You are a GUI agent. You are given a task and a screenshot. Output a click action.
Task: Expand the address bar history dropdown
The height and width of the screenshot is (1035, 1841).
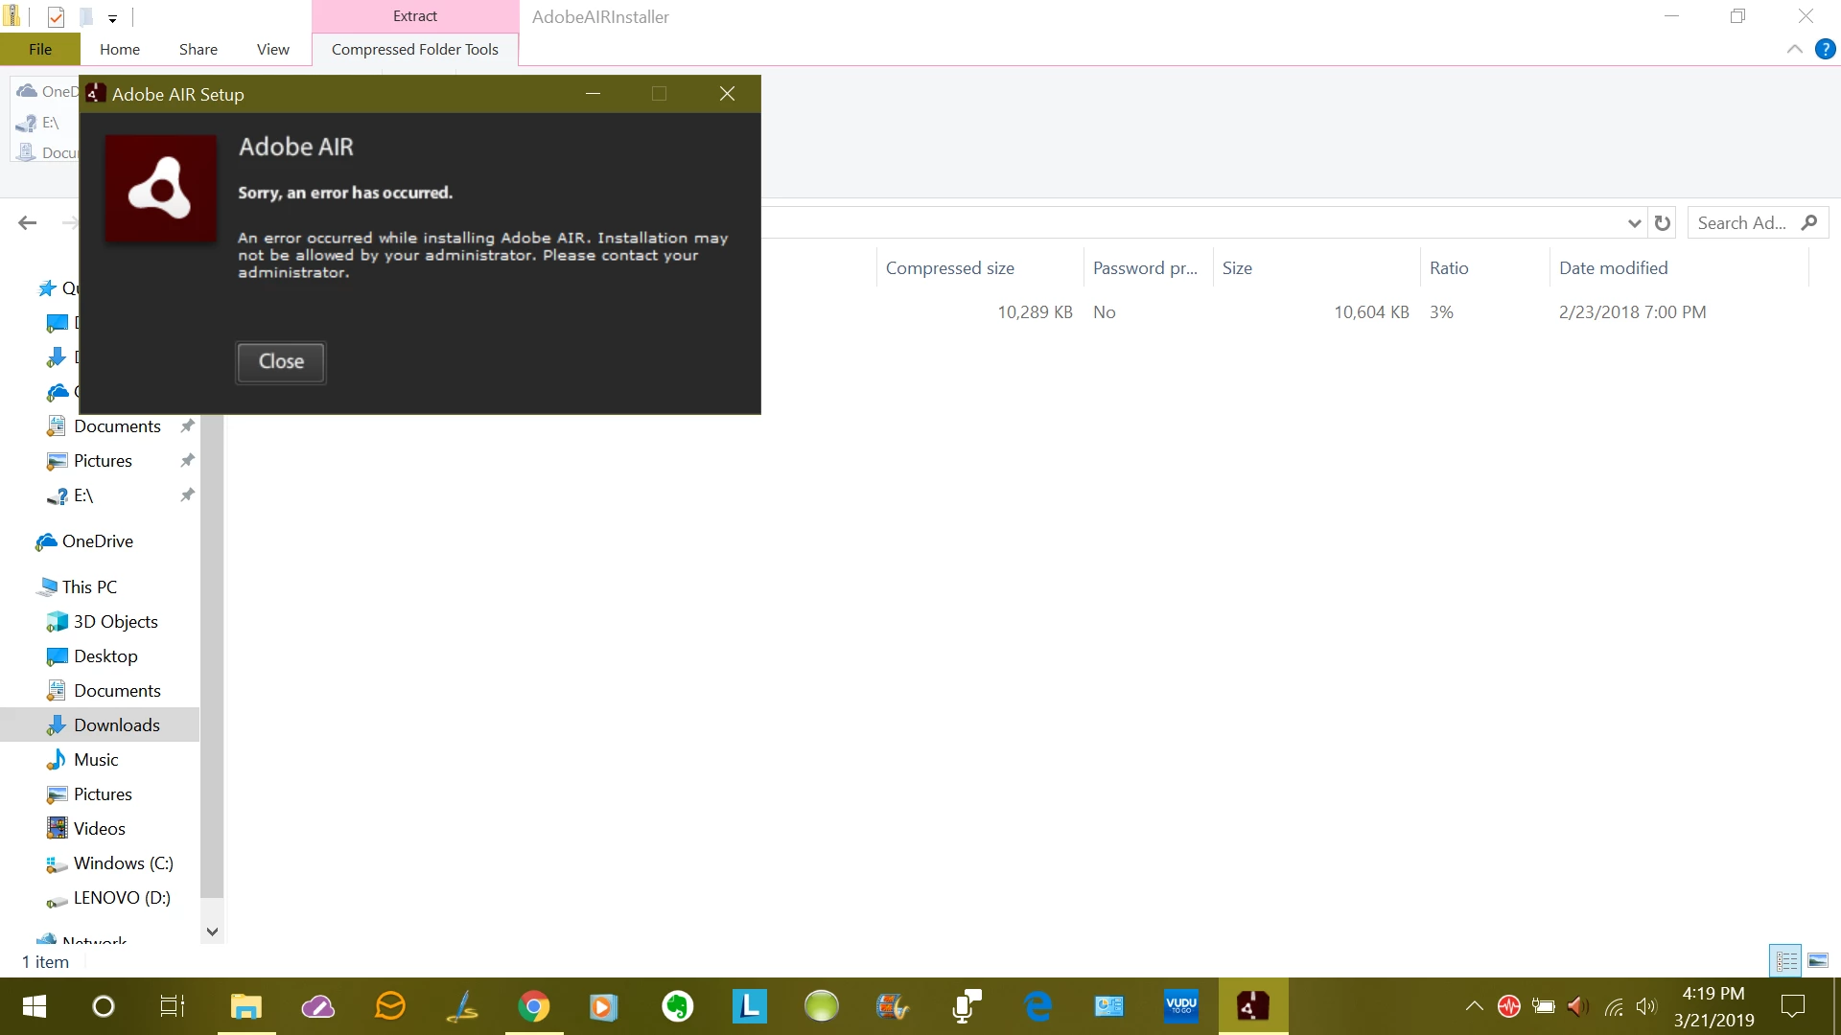[1635, 223]
